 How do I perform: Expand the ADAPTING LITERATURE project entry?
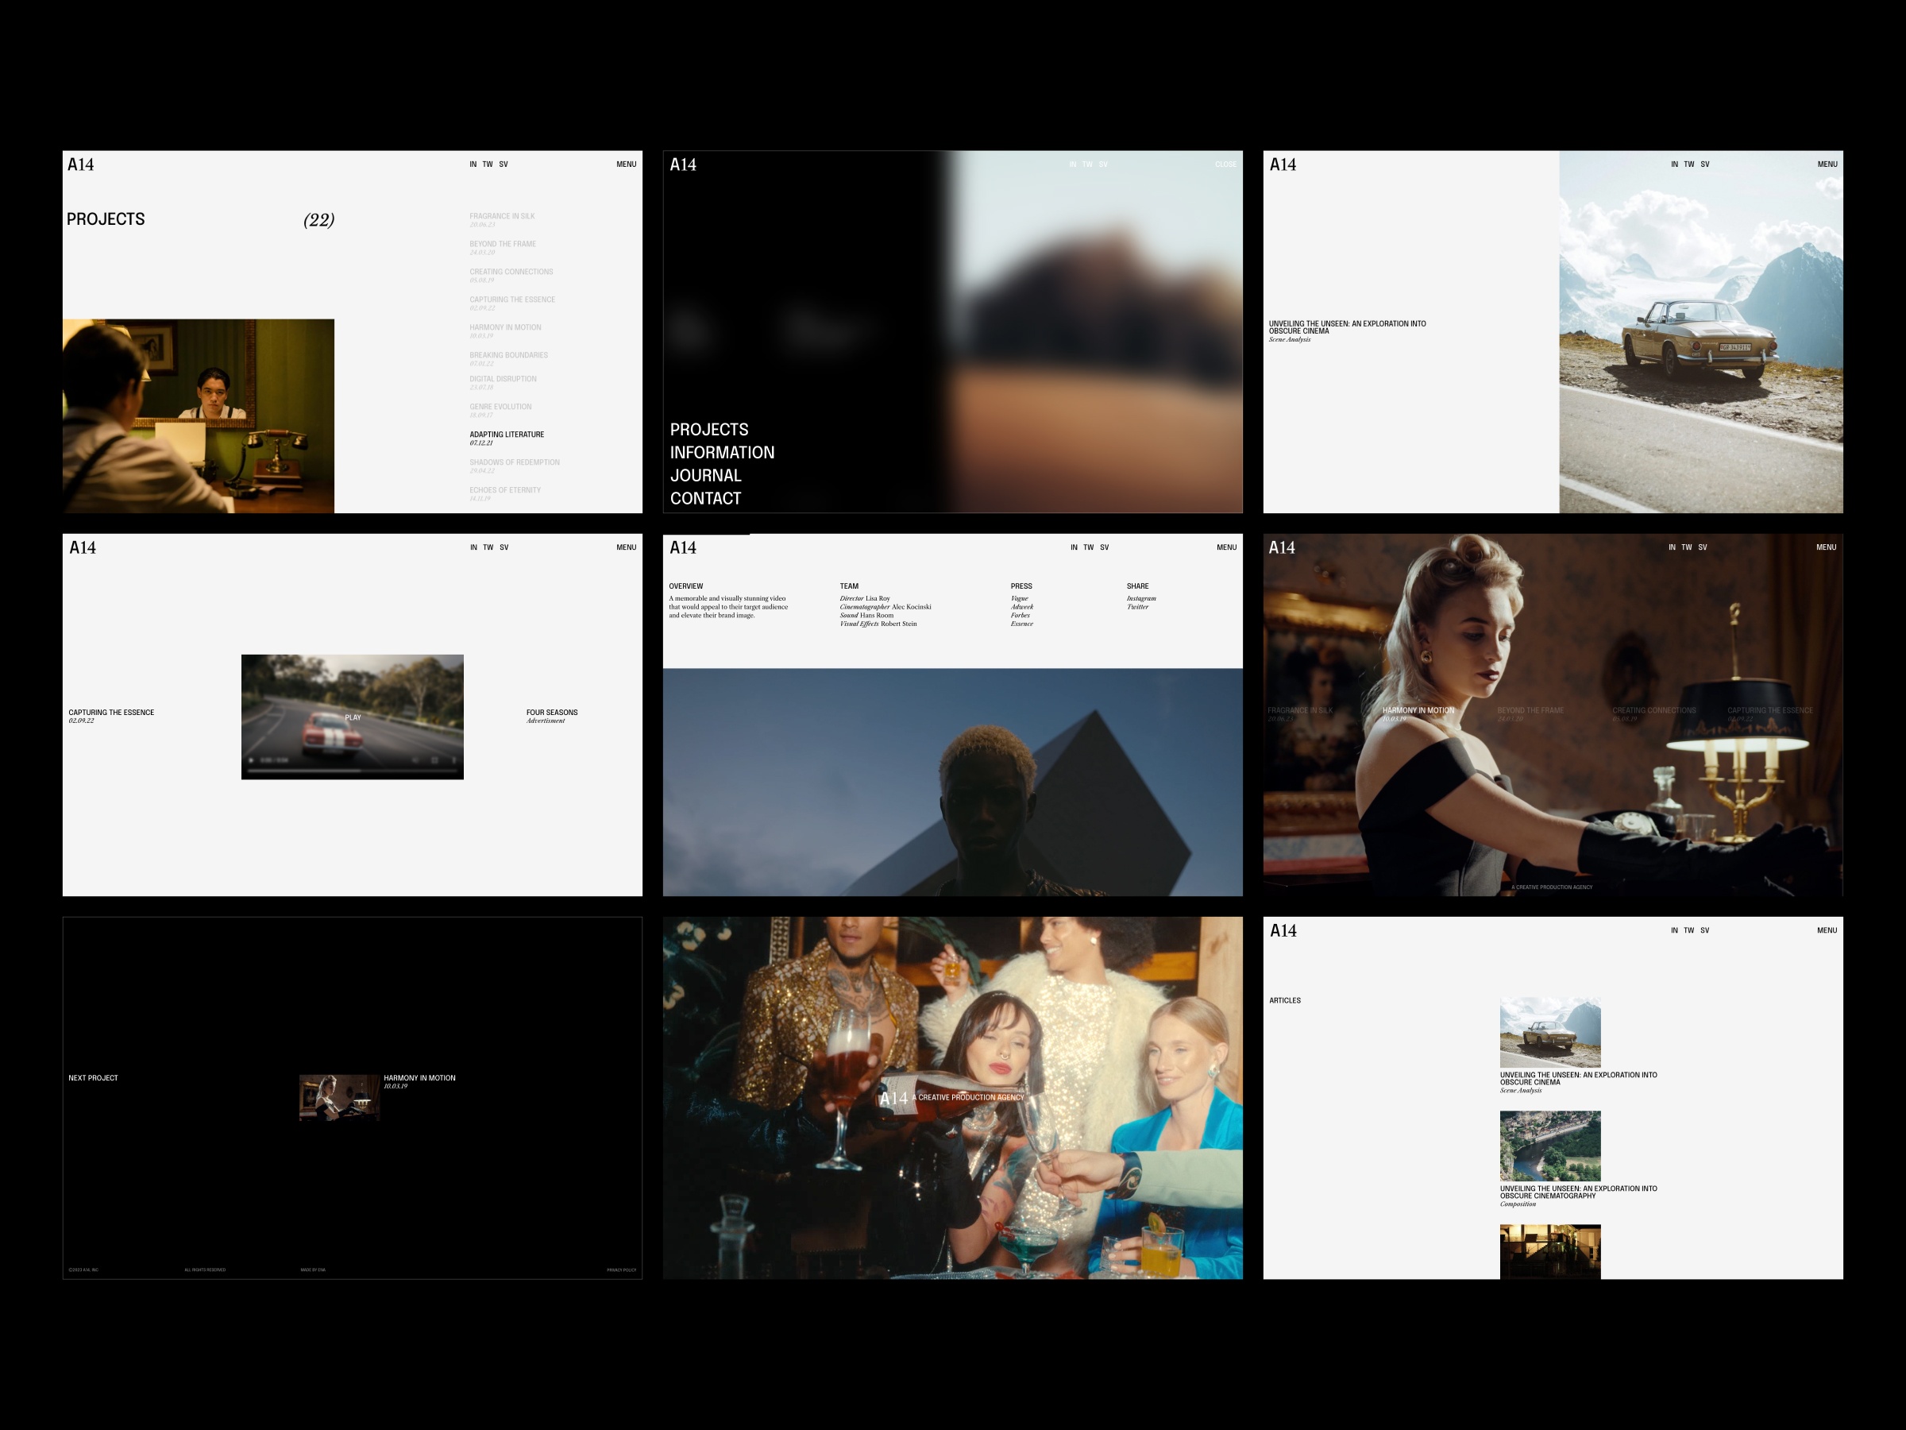506,435
